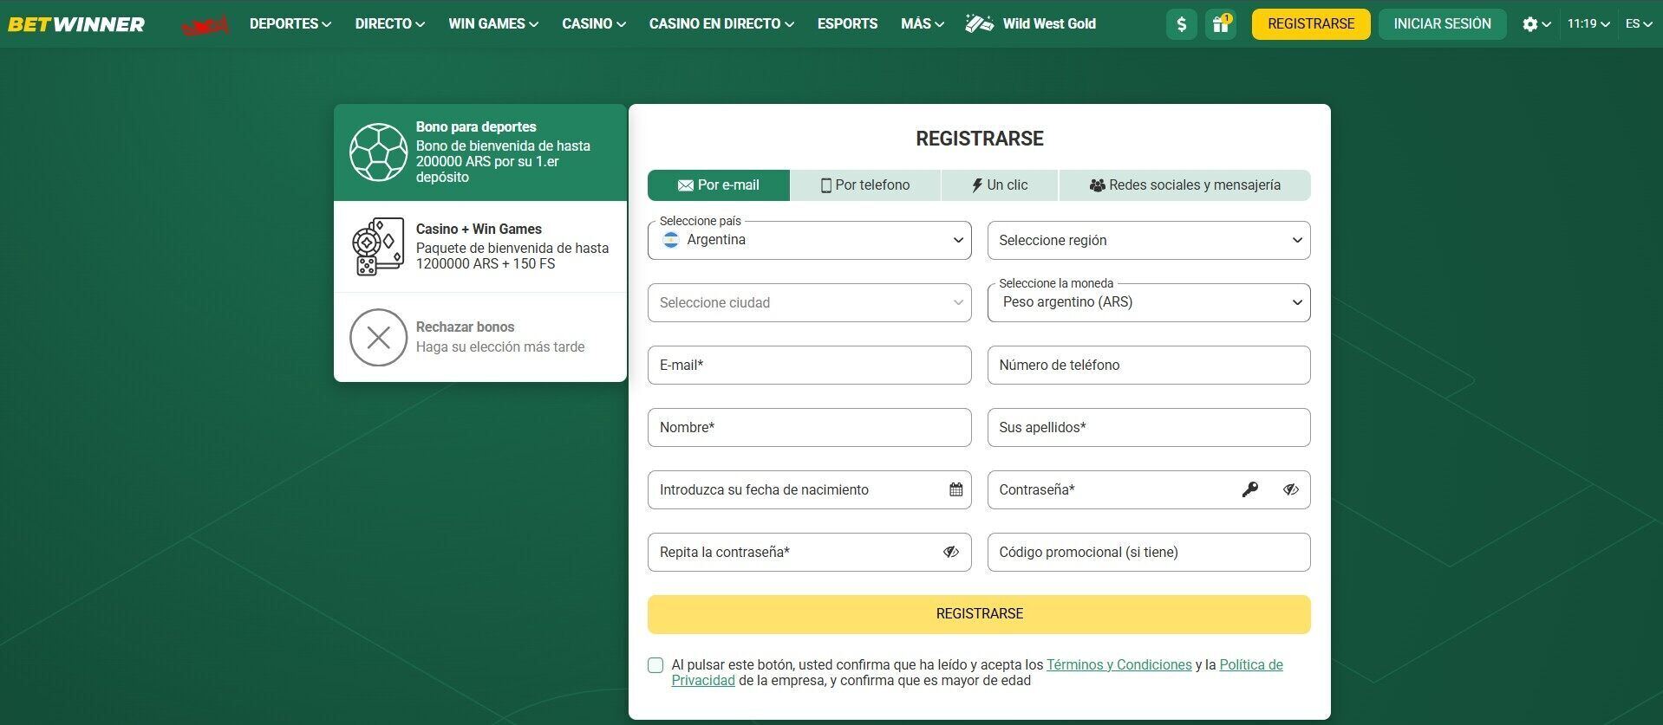This screenshot has height=725, width=1663.
Task: Expand the WIN GAMES menu
Action: (x=493, y=24)
